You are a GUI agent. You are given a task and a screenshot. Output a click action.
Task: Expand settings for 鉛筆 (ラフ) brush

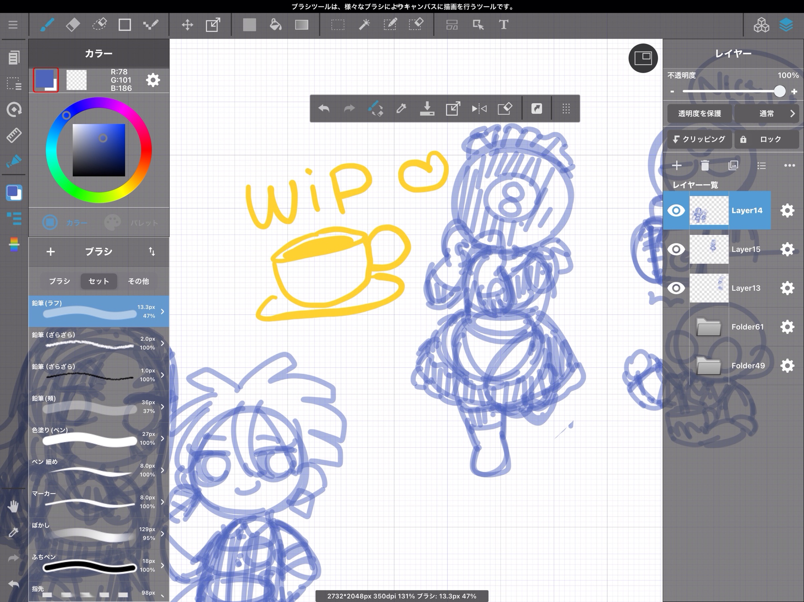point(162,311)
